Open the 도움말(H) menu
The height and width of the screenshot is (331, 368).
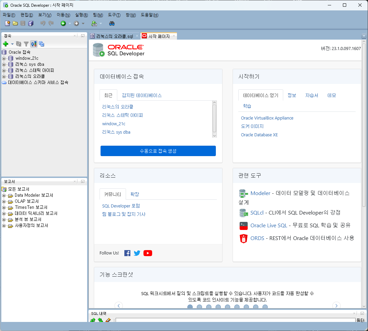[149, 15]
